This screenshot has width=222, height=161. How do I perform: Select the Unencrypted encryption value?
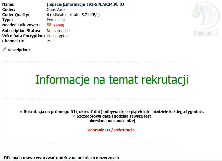[x=58, y=36]
